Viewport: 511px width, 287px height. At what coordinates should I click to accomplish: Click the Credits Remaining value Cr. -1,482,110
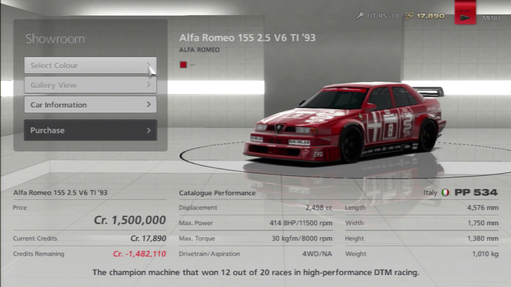click(x=140, y=254)
